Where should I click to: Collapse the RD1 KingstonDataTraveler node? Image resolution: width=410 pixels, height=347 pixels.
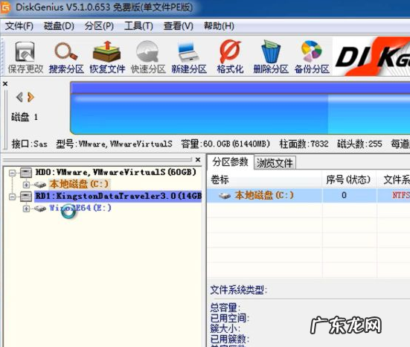(12, 197)
